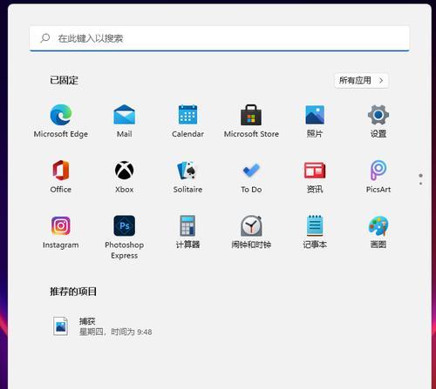Click in the 在此键入以搜索 search box
Image resolution: width=436 pixels, height=389 pixels.
click(220, 38)
